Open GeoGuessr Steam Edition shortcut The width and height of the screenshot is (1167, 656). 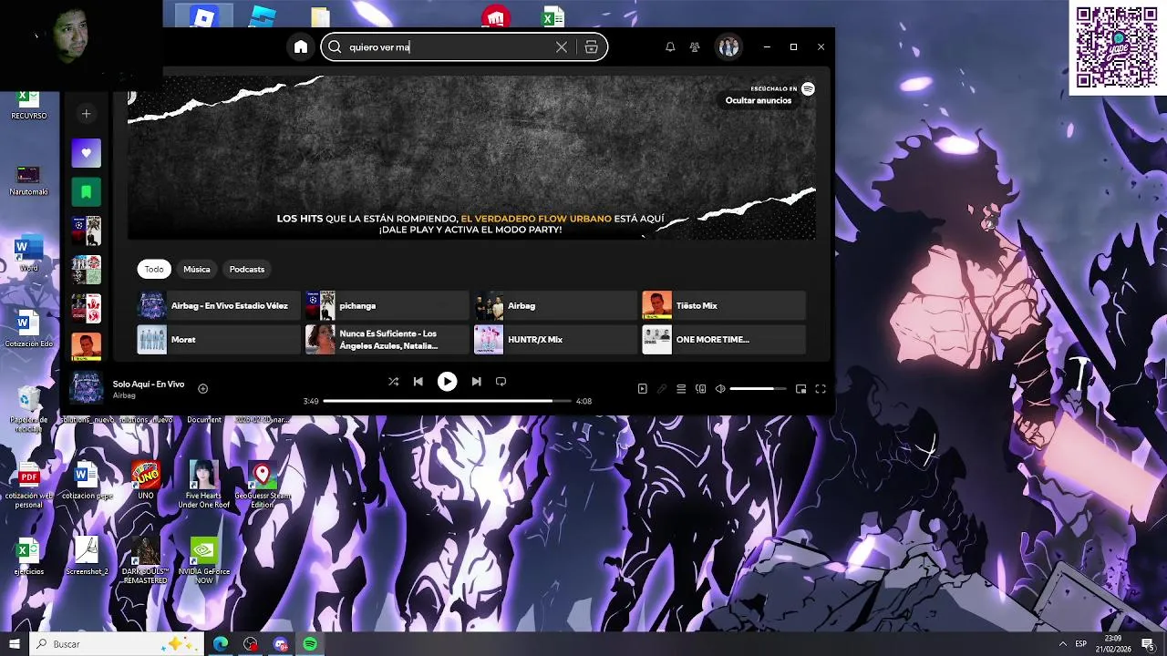263,484
